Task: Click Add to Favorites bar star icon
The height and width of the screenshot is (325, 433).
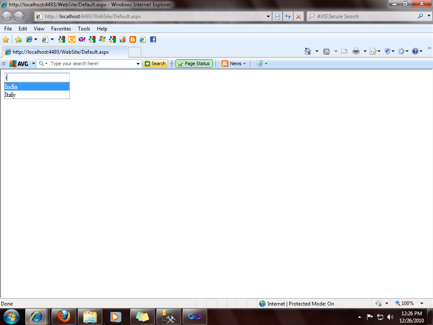Action: pyautogui.click(x=19, y=39)
